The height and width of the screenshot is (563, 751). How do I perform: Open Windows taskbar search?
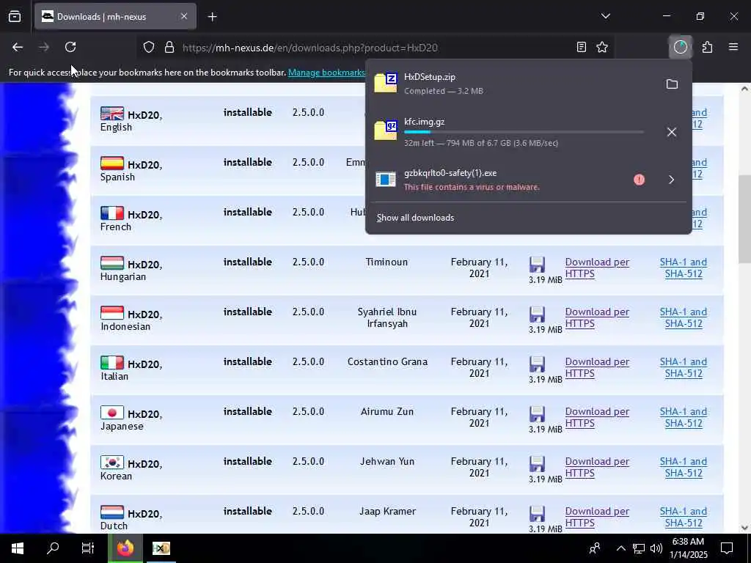[x=53, y=548]
